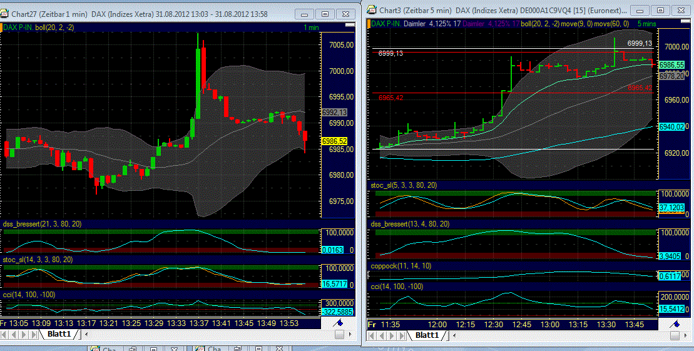Minimize the Chart27 window
Image resolution: width=694 pixels, height=351 pixels.
304,14
